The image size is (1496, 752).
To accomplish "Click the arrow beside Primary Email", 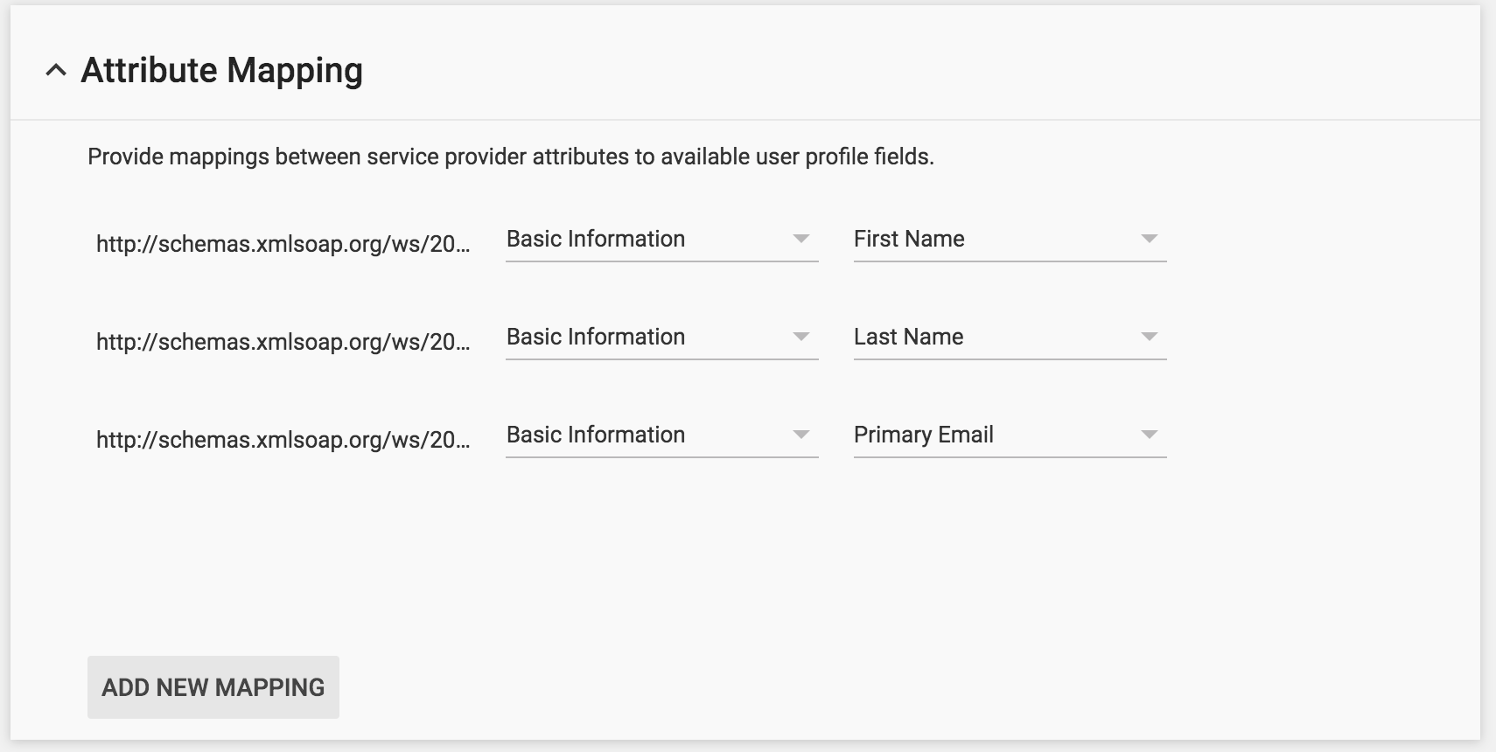I will [1150, 435].
